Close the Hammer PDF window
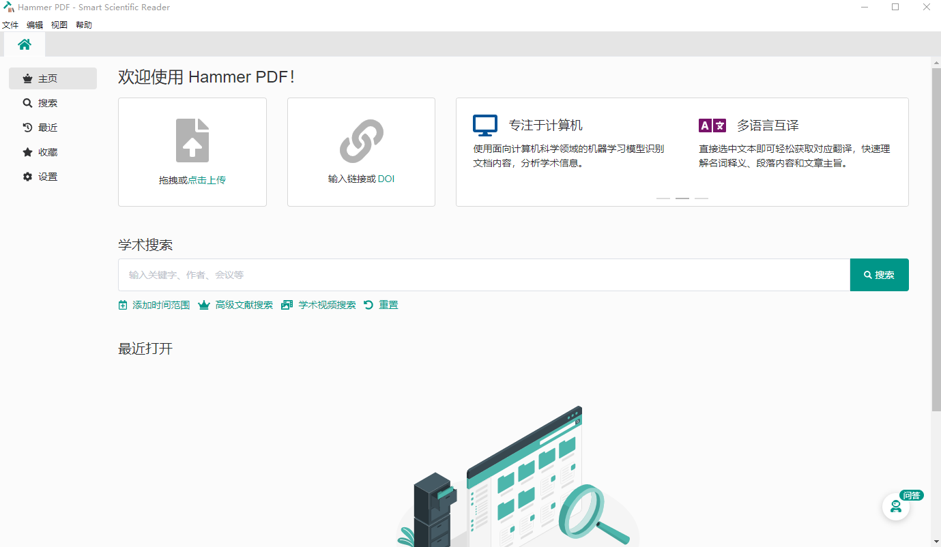The height and width of the screenshot is (547, 941). coord(926,7)
